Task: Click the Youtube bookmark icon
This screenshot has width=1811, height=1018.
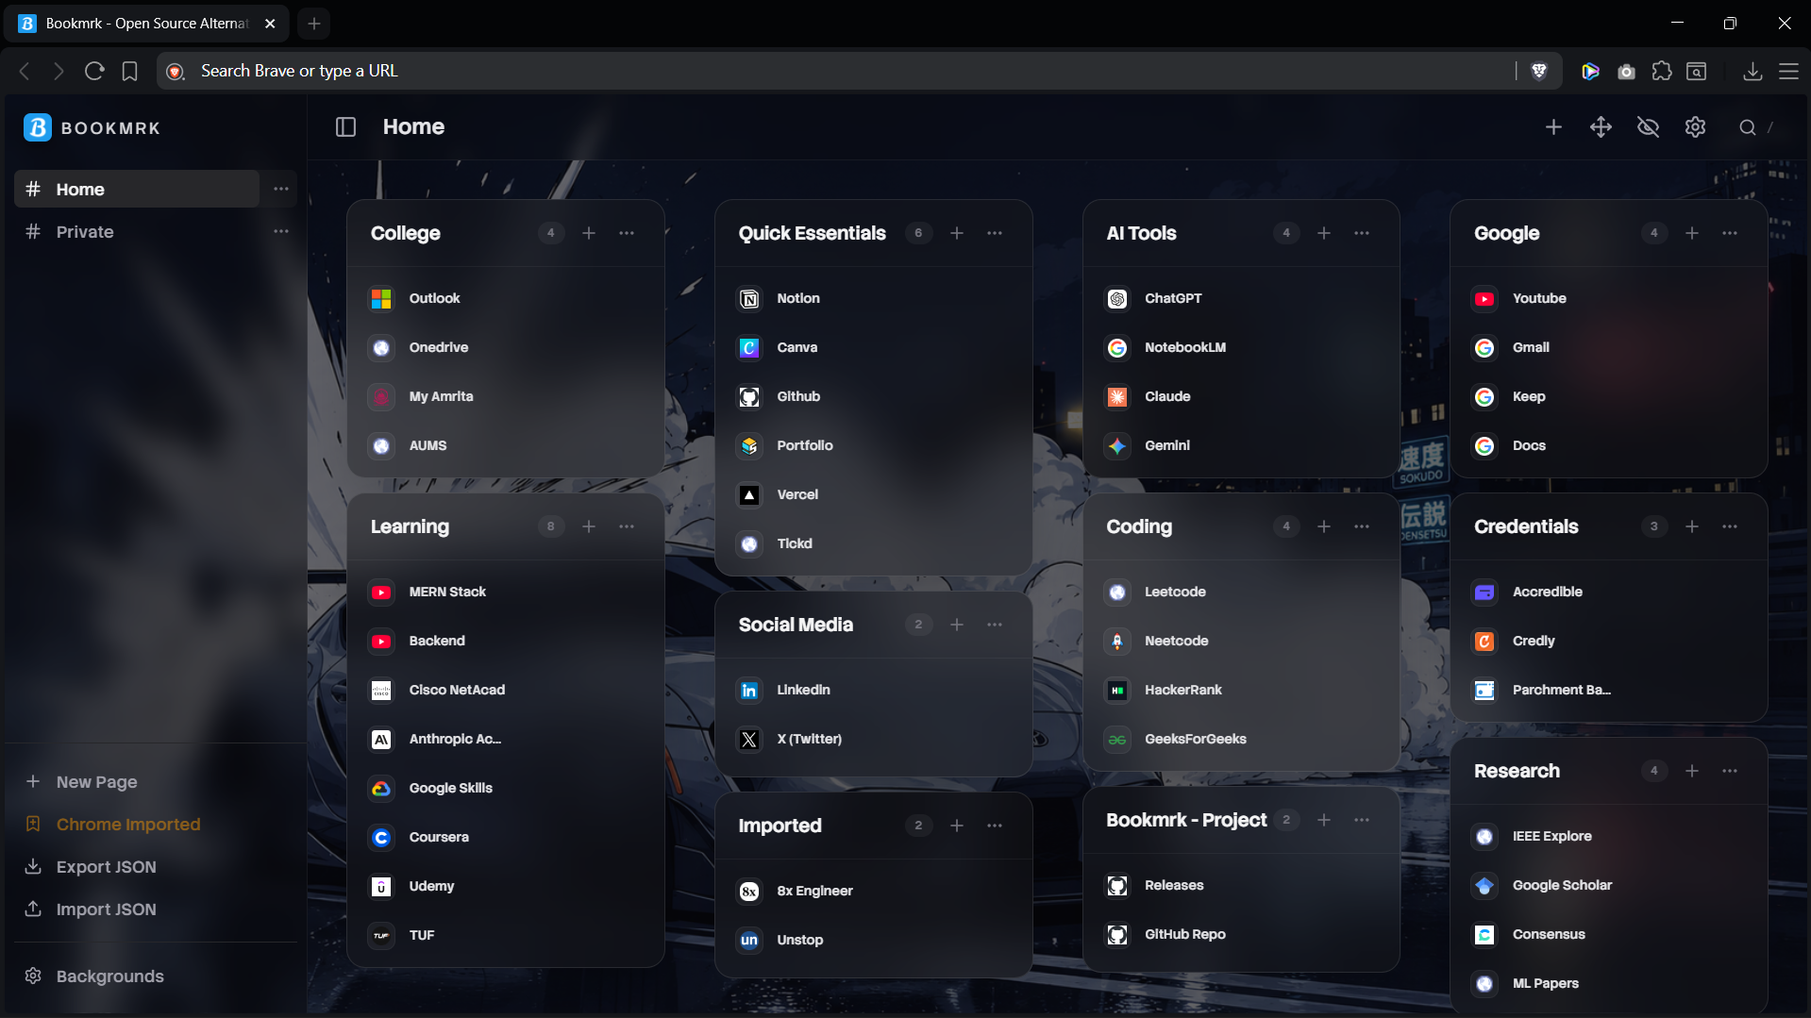Action: [1484, 299]
